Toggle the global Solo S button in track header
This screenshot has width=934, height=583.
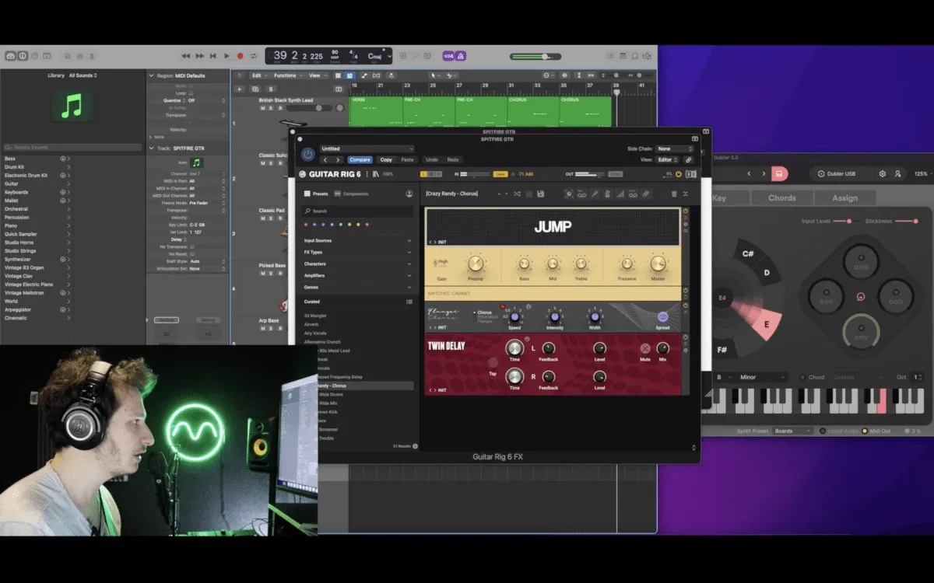[x=270, y=89]
